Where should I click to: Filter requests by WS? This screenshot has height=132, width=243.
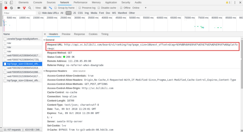click(x=114, y=13)
